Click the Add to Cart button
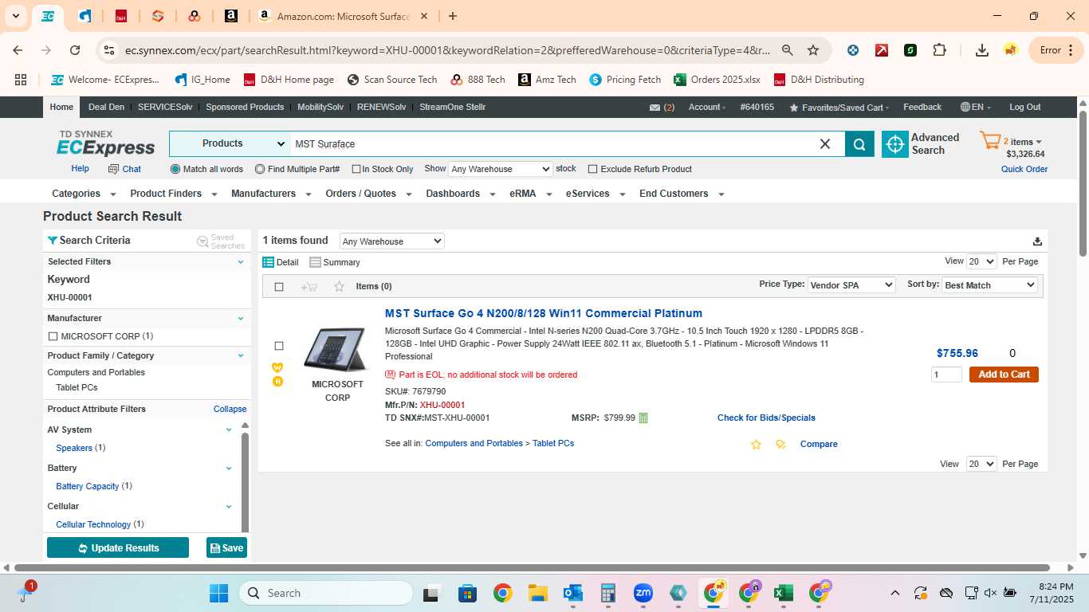 pyautogui.click(x=1004, y=375)
